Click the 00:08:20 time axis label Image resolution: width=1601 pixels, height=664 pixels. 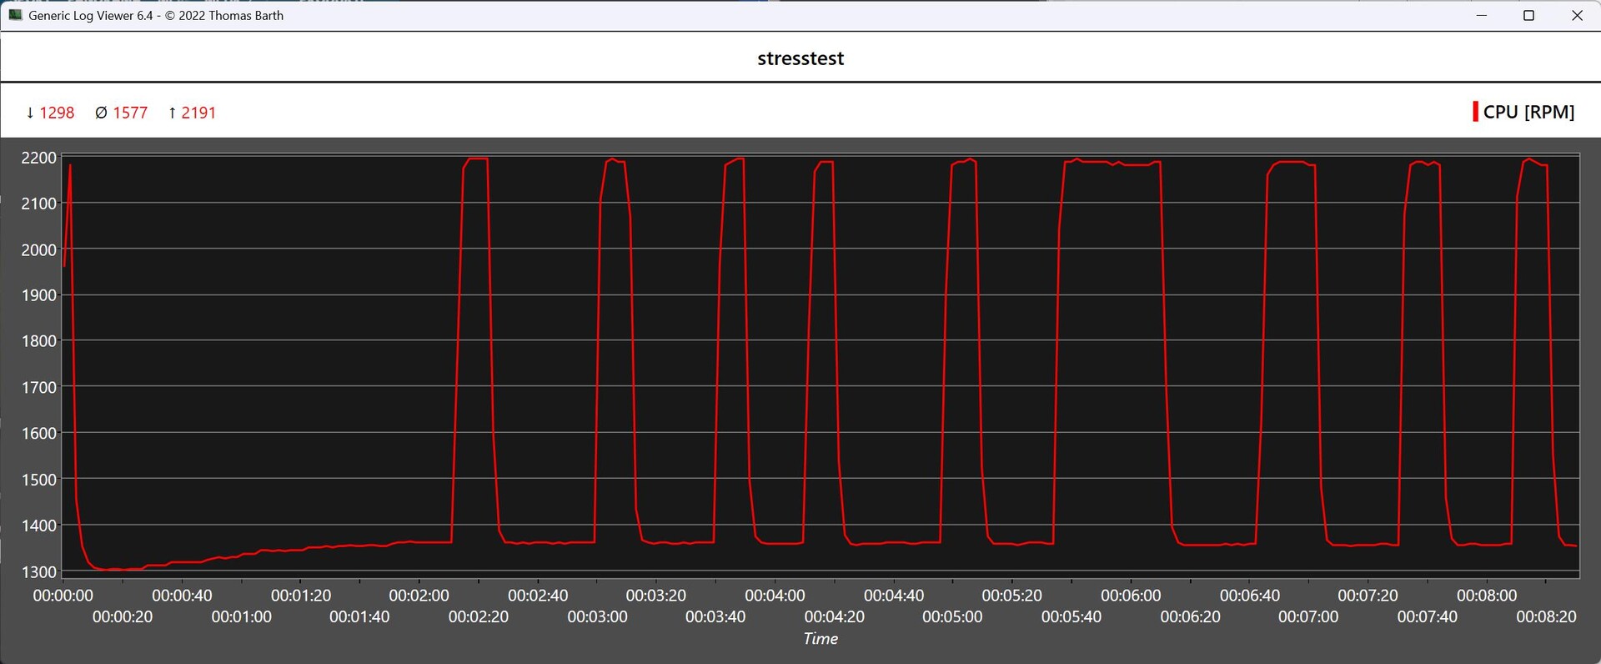(1546, 617)
